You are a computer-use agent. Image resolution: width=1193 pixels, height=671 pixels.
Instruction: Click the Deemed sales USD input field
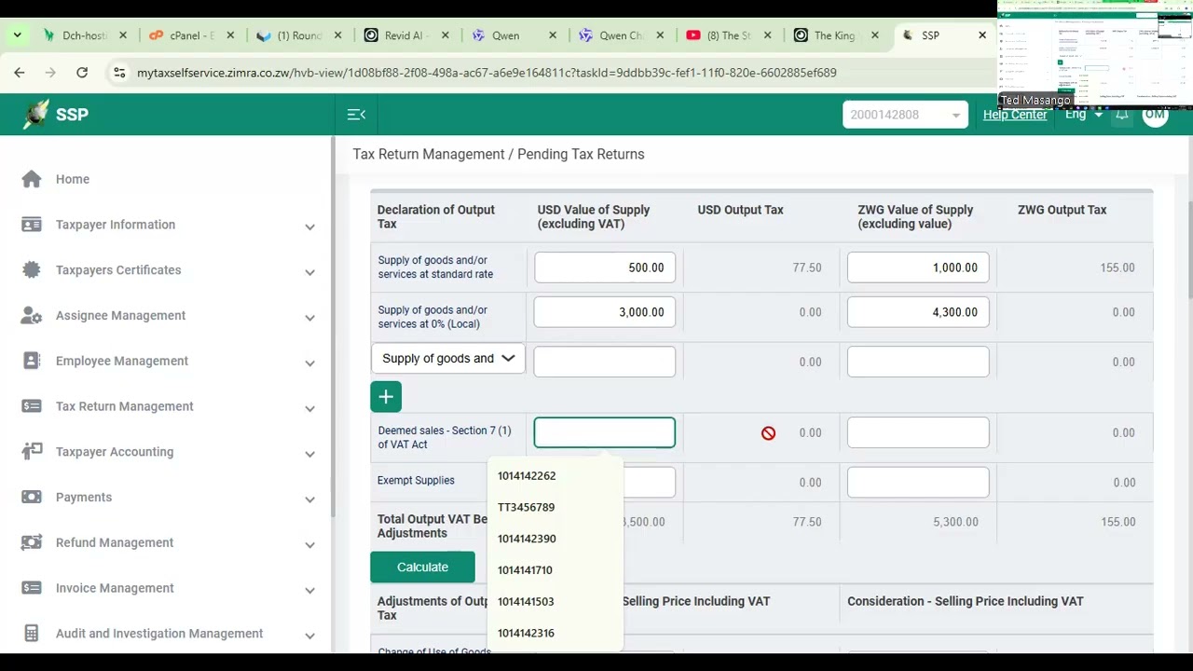(x=605, y=432)
